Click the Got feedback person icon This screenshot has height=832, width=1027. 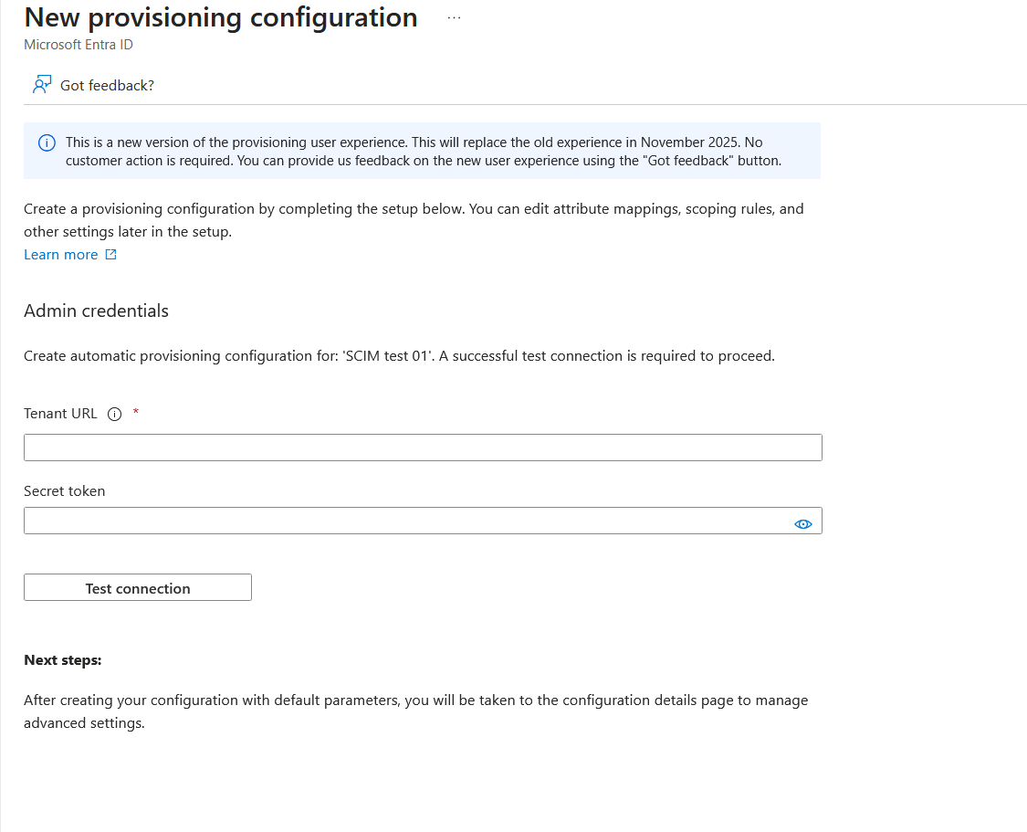pyautogui.click(x=42, y=85)
